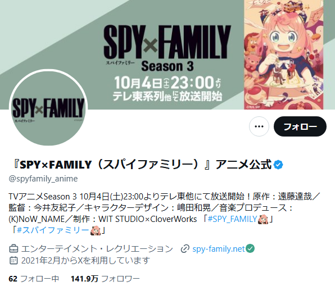
Task: Click the Anya emoji after #スパイファミリー
Action: click(x=96, y=230)
